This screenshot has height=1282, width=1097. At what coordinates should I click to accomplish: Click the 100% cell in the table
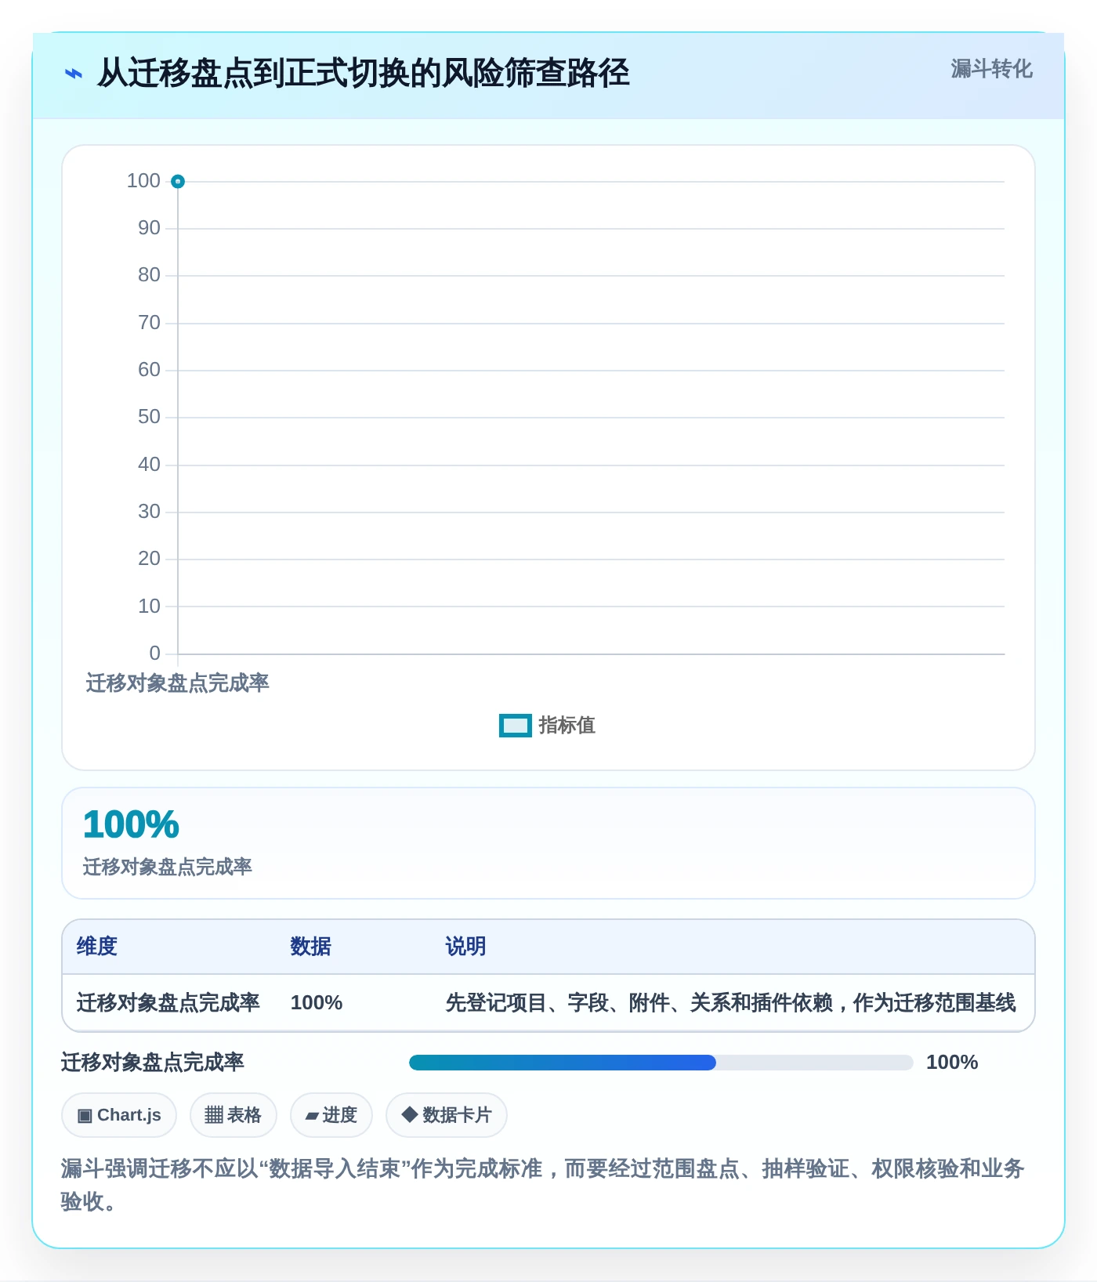tap(317, 1003)
